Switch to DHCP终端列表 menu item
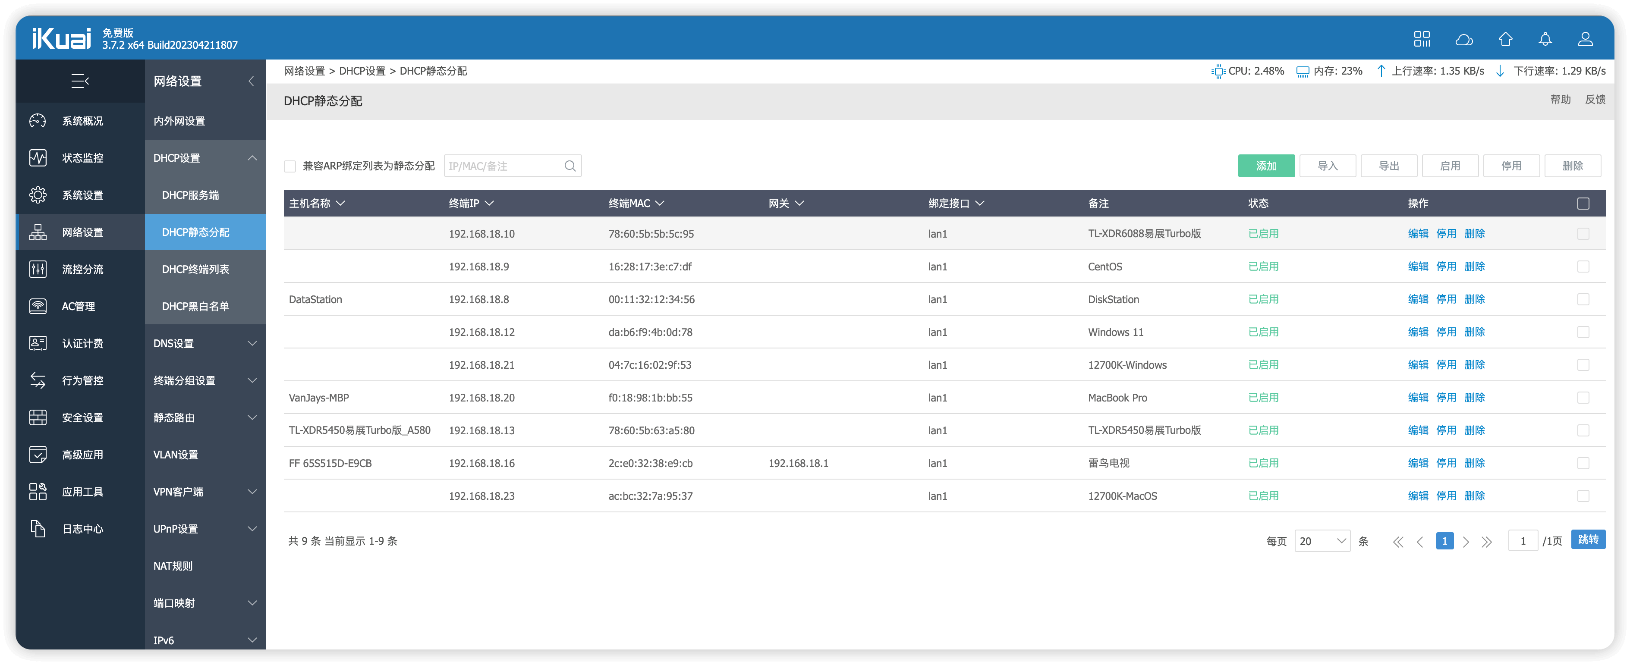 click(x=195, y=269)
